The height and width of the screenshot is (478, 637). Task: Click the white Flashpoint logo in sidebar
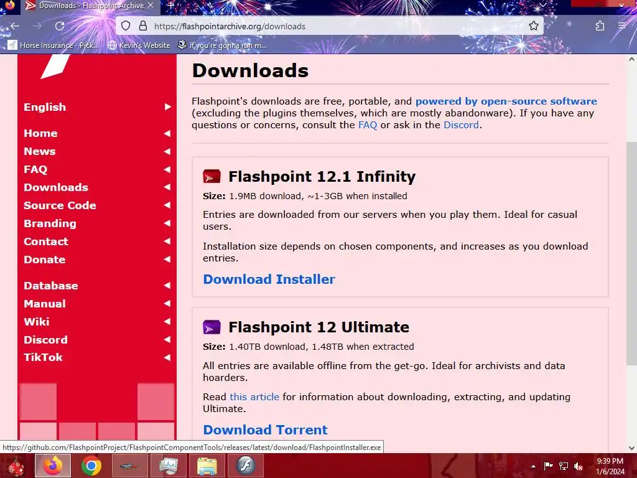coord(55,66)
